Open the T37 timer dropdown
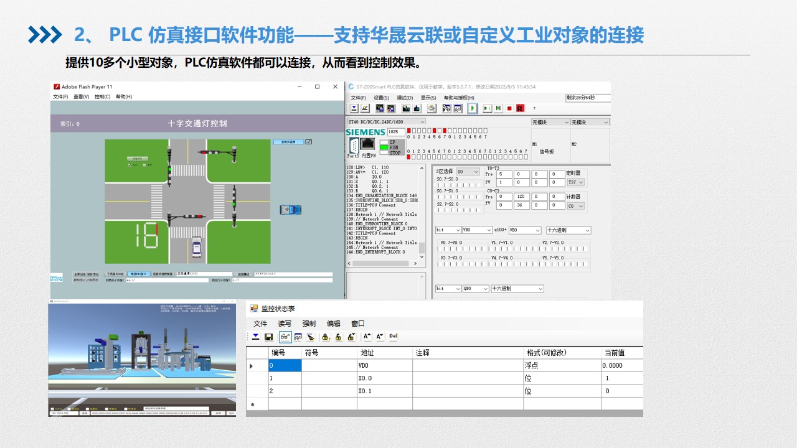 coord(576,182)
